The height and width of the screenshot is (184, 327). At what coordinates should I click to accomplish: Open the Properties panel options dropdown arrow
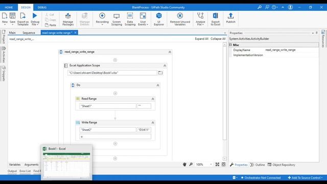click(313, 33)
